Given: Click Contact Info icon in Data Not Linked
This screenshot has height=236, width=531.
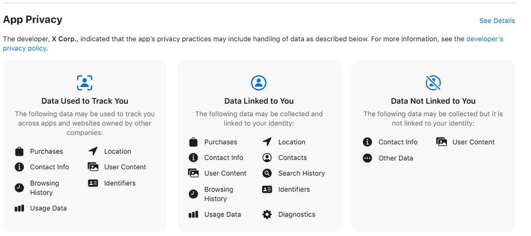Looking at the screenshot, I should click(x=367, y=142).
